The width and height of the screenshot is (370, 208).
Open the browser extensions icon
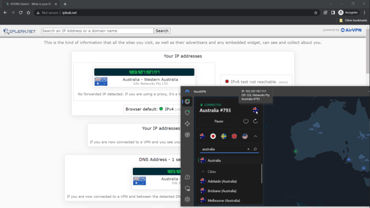325,13
